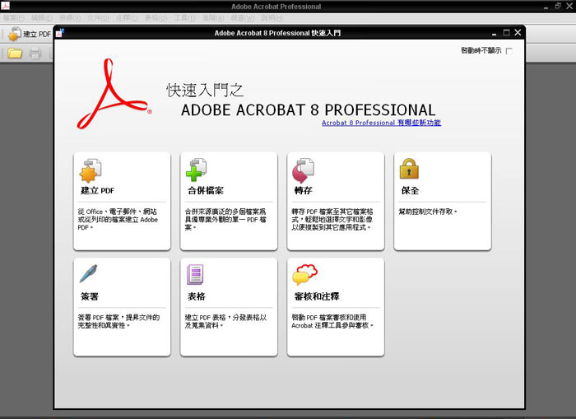The image size is (576, 419).
Task: Click the printer icon in main toolbar
Action: (35, 54)
